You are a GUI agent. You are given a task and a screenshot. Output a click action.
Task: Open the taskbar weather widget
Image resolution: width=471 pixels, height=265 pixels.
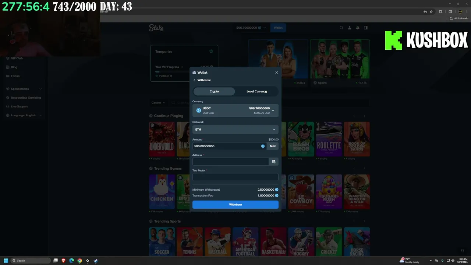[x=410, y=261]
